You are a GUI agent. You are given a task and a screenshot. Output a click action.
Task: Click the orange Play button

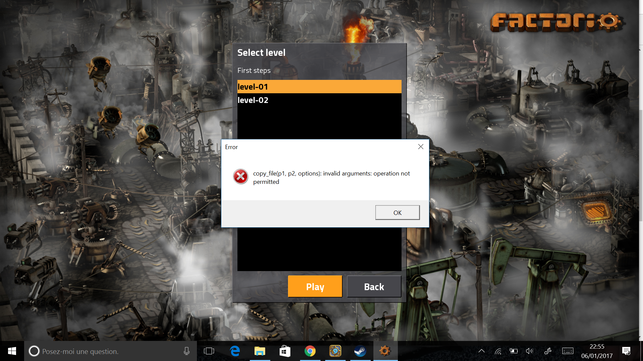click(315, 286)
